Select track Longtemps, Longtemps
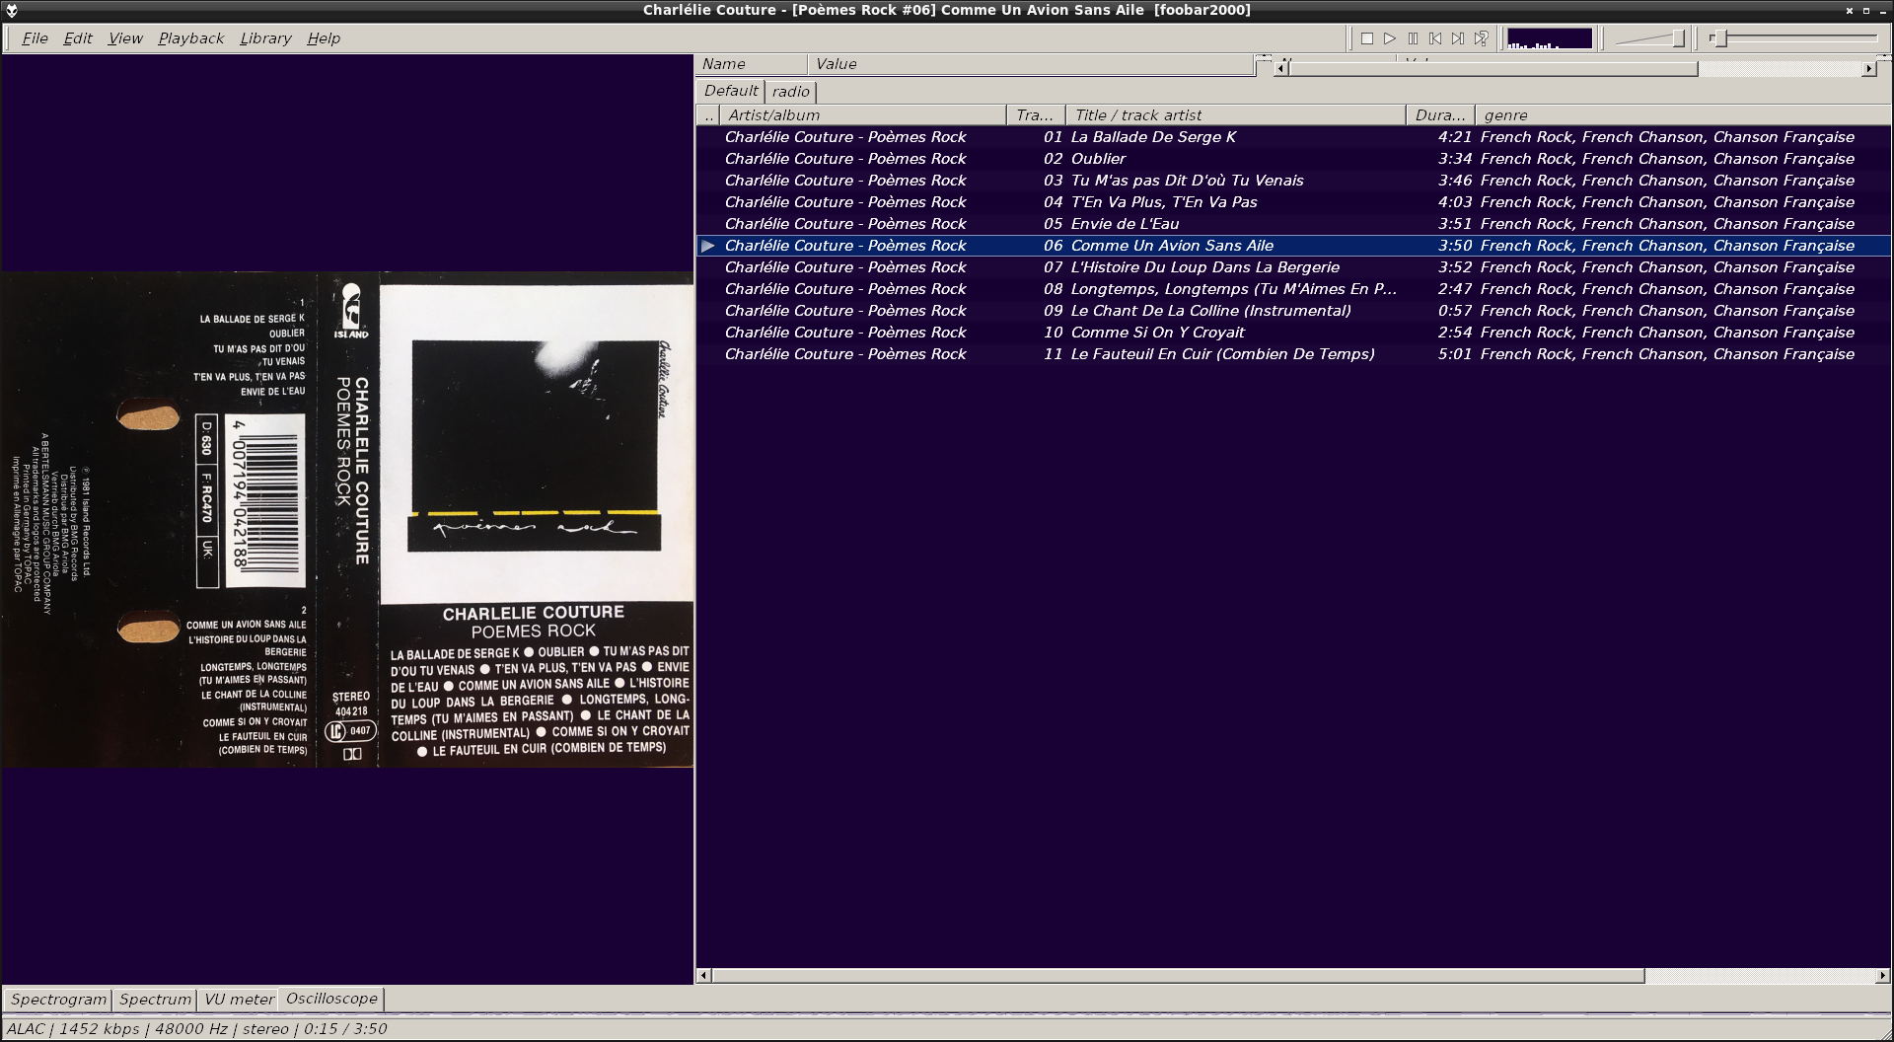Image resolution: width=1894 pixels, height=1042 pixels. coord(1293,289)
